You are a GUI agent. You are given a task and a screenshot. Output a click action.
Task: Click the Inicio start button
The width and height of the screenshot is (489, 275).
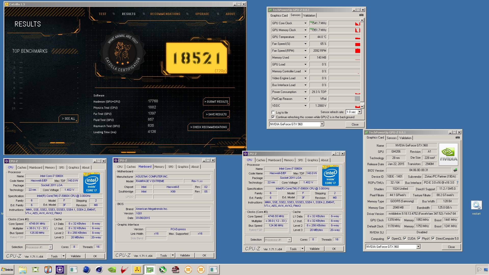pyautogui.click(x=7, y=270)
